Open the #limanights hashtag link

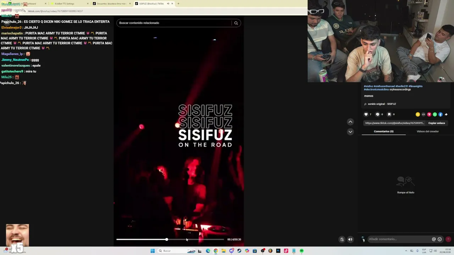[x=415, y=86]
